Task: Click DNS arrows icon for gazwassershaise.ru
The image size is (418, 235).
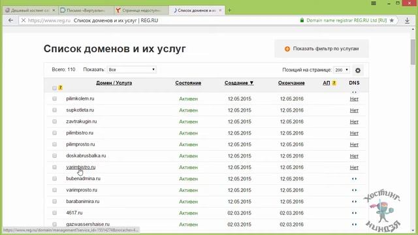Action: pyautogui.click(x=354, y=225)
